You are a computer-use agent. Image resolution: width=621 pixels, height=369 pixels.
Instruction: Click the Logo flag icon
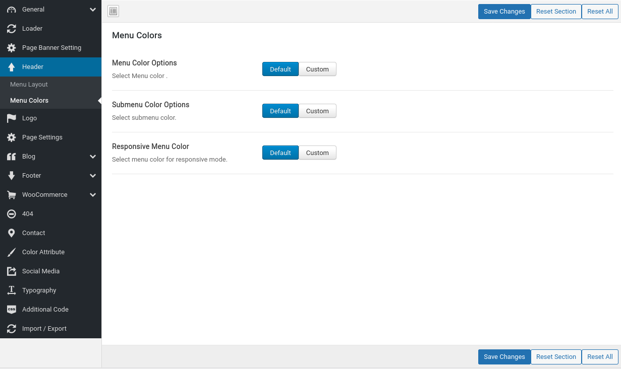pyautogui.click(x=12, y=118)
